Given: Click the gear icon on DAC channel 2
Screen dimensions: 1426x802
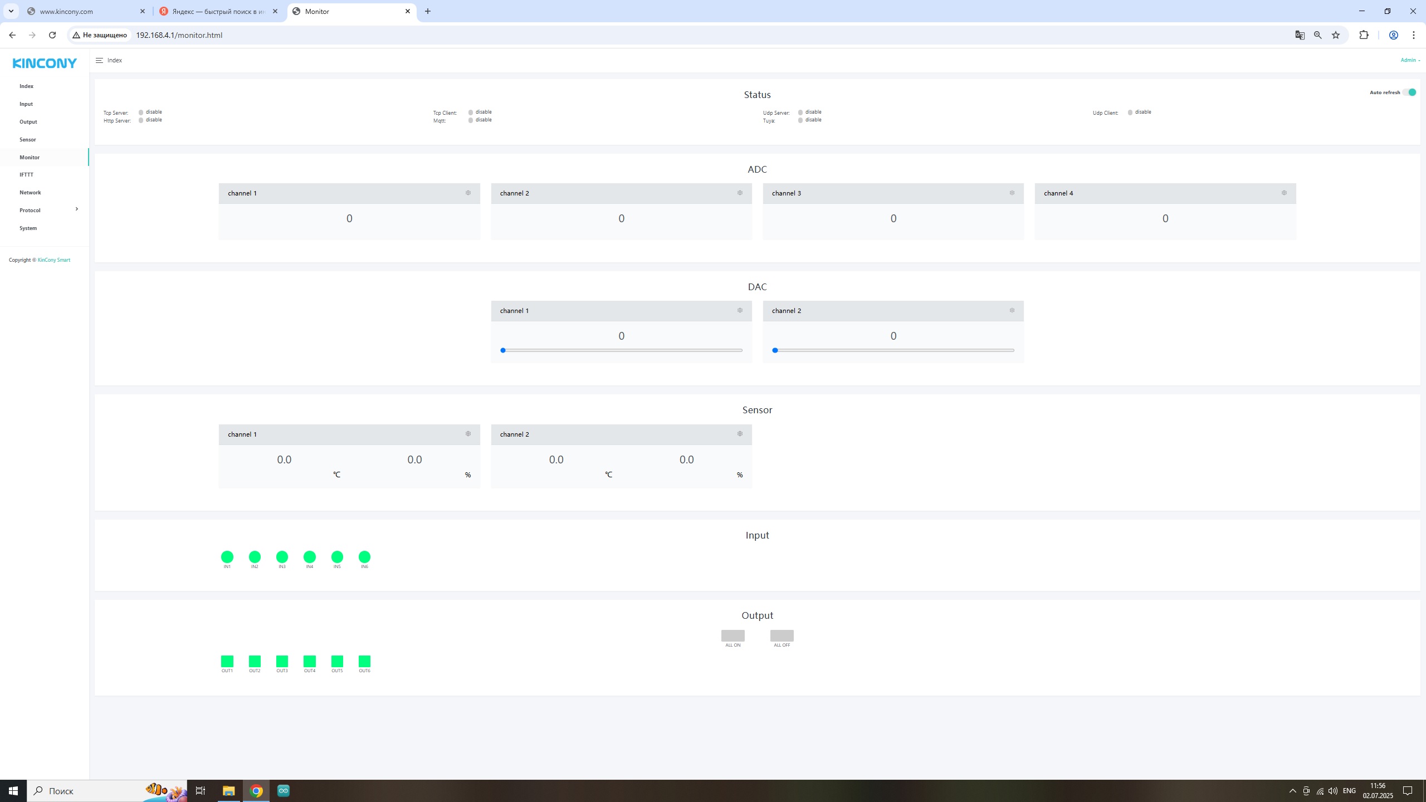Looking at the screenshot, I should point(1012,310).
